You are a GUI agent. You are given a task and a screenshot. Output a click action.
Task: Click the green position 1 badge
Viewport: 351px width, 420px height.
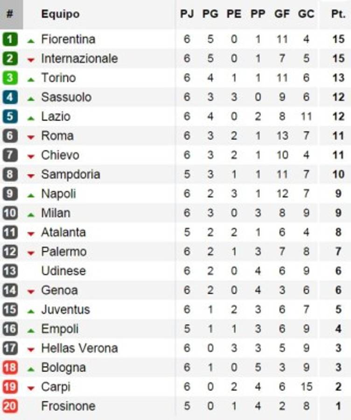[10, 39]
